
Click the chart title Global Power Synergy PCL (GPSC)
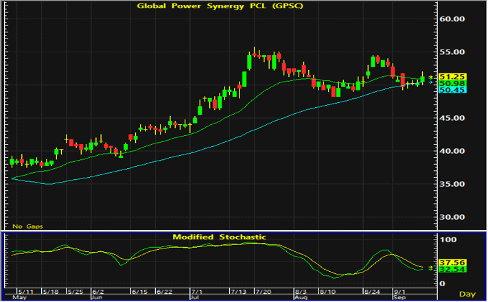[x=220, y=6]
